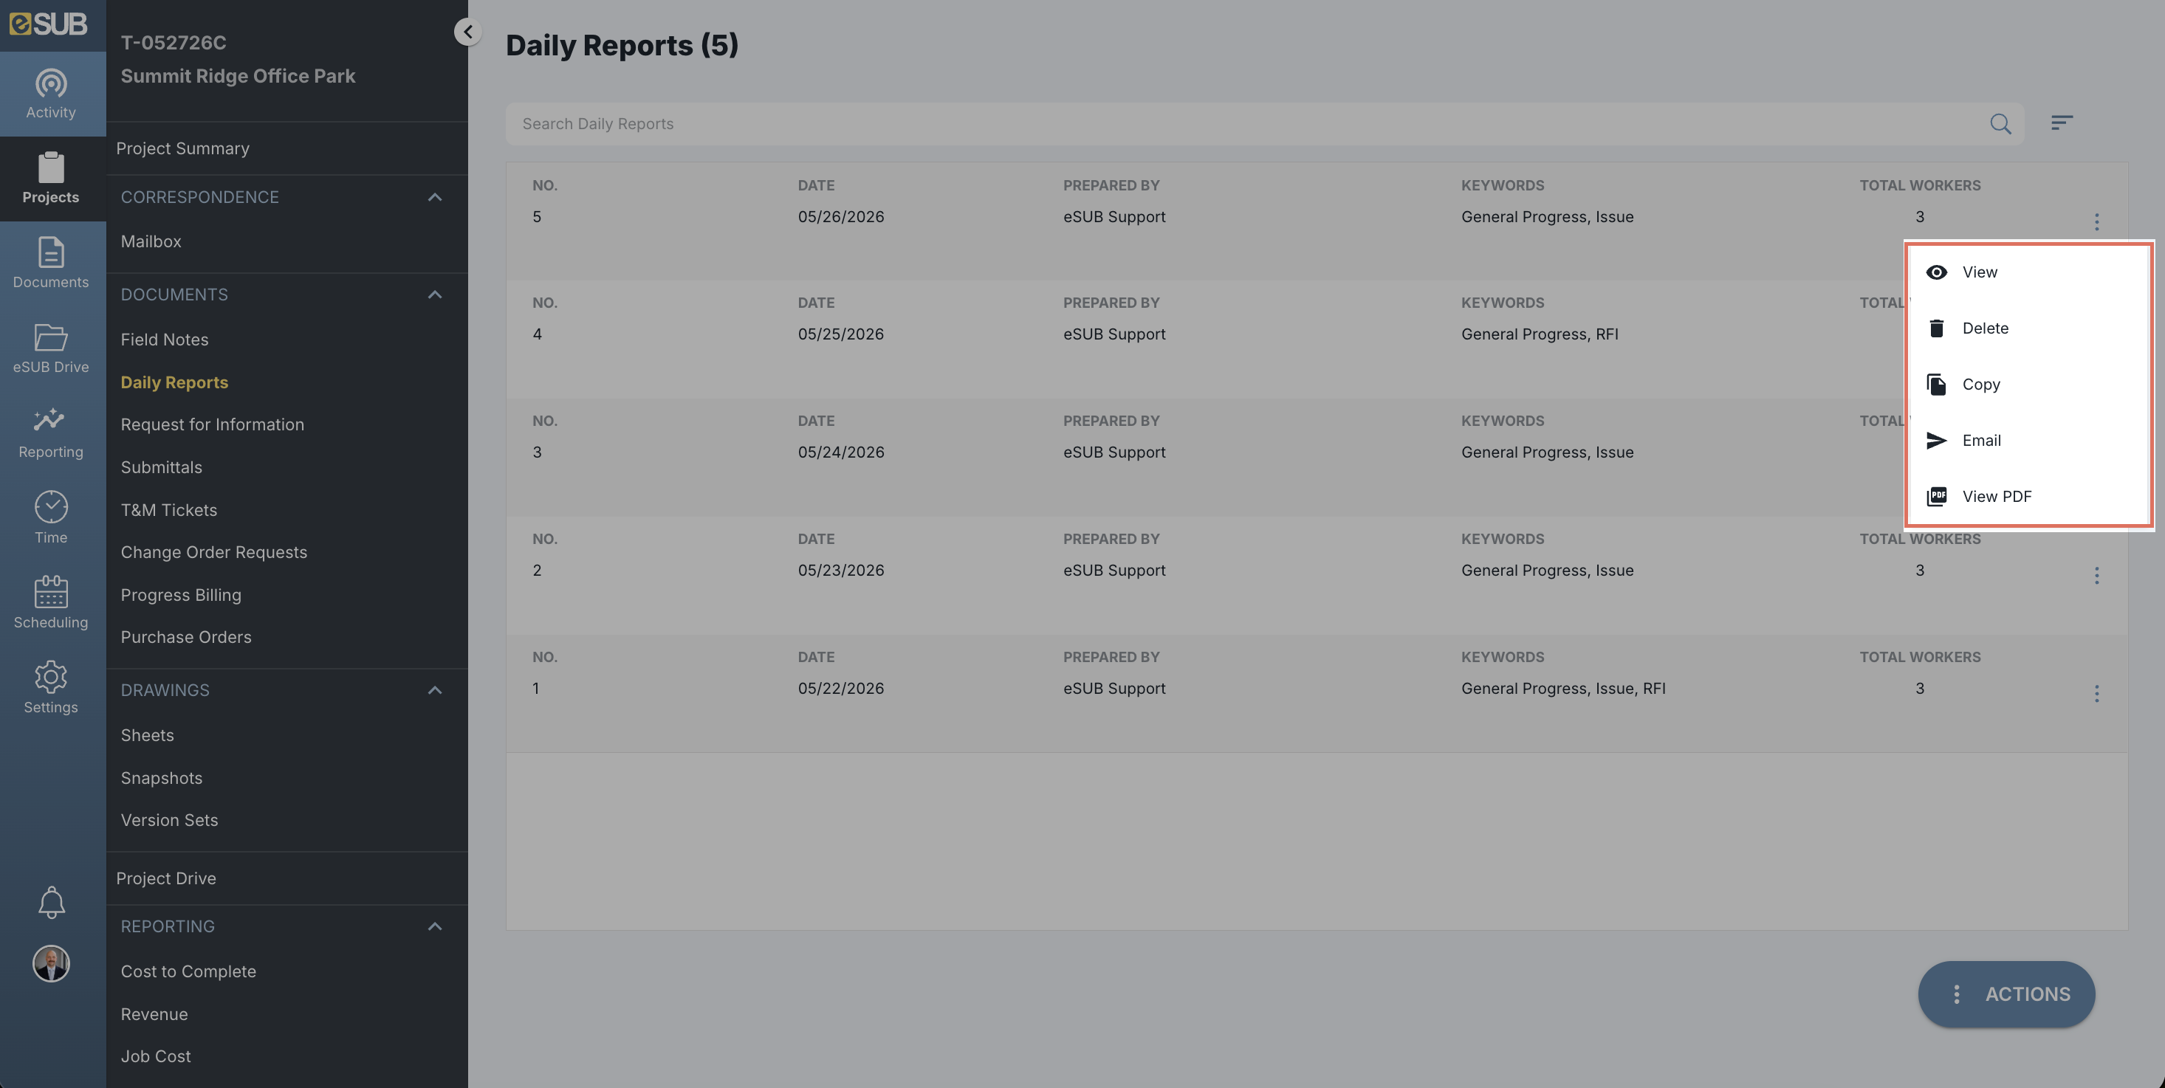Open Project Summary
This screenshot has height=1088, width=2165.
(182, 148)
